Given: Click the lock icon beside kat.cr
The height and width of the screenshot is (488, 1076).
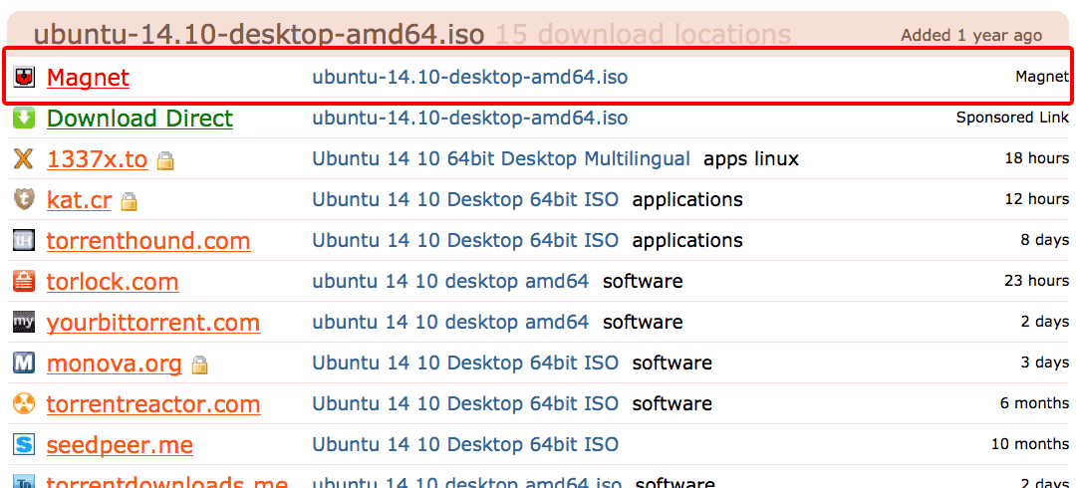Looking at the screenshot, I should [129, 202].
